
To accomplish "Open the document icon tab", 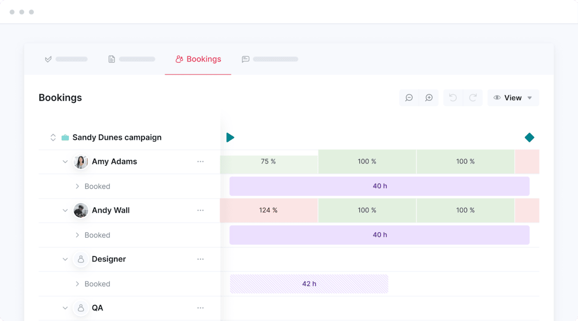I will [x=111, y=59].
